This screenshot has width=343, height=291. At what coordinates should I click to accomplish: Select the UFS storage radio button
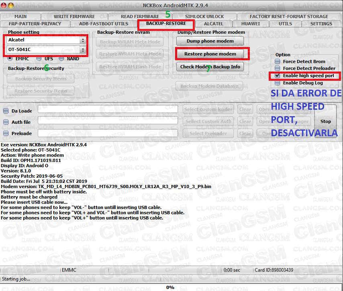39,58
